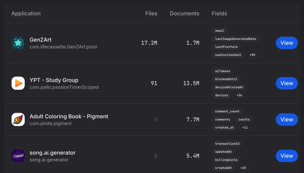Reveal the +10 extra fields
304x173 pixels.
(243, 168)
